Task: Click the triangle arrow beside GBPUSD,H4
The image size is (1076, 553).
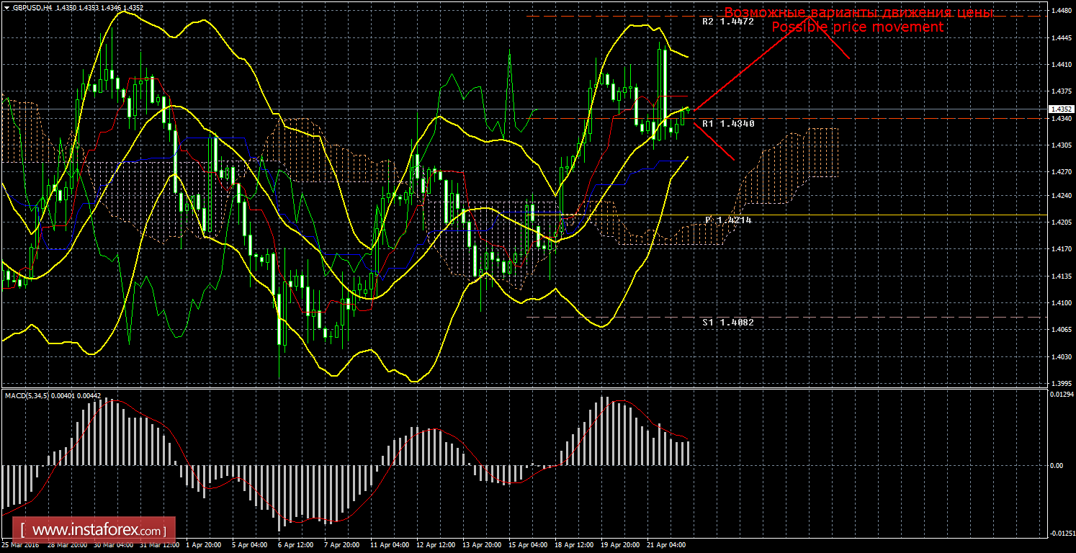Action: click(x=6, y=8)
